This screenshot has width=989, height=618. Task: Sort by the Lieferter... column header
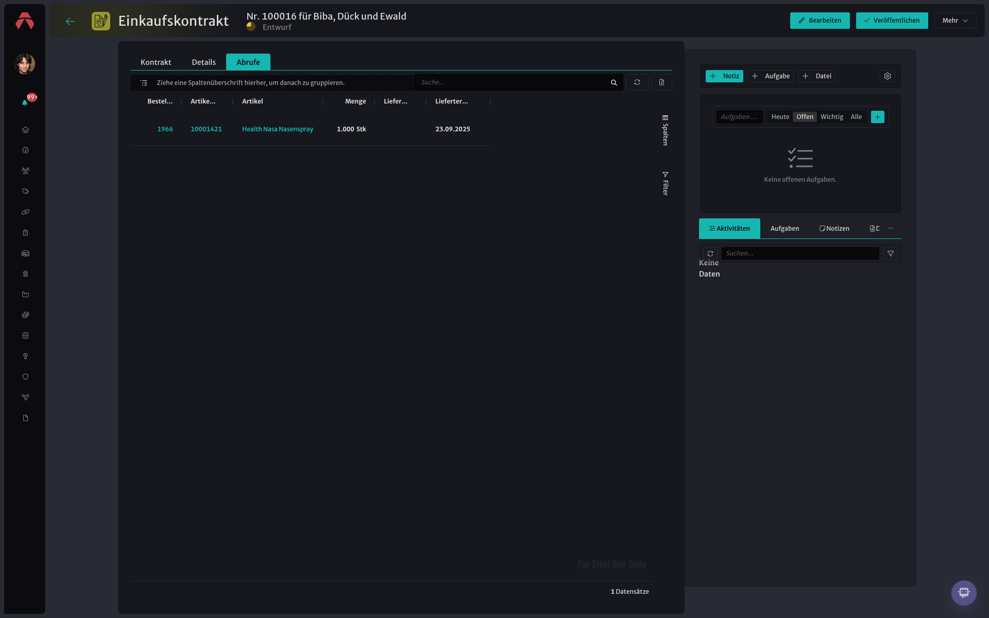(x=451, y=101)
